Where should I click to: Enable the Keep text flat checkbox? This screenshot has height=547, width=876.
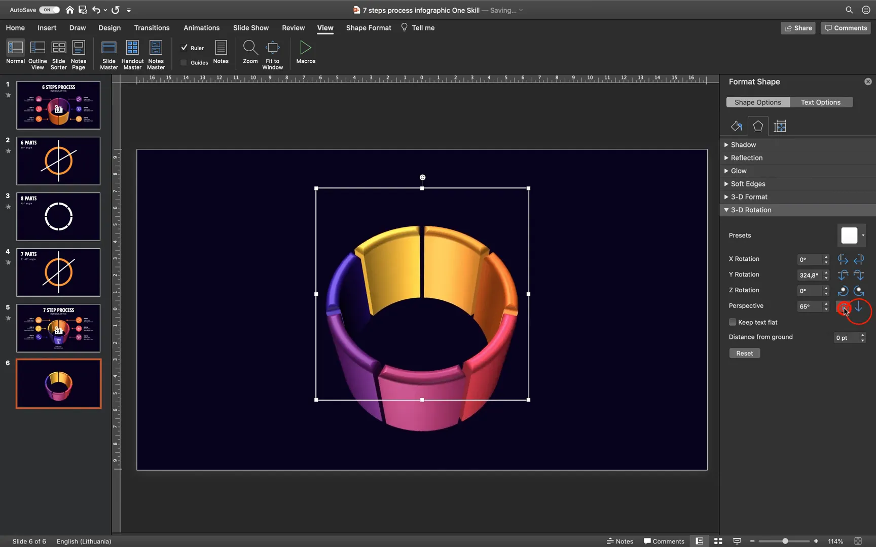732,322
